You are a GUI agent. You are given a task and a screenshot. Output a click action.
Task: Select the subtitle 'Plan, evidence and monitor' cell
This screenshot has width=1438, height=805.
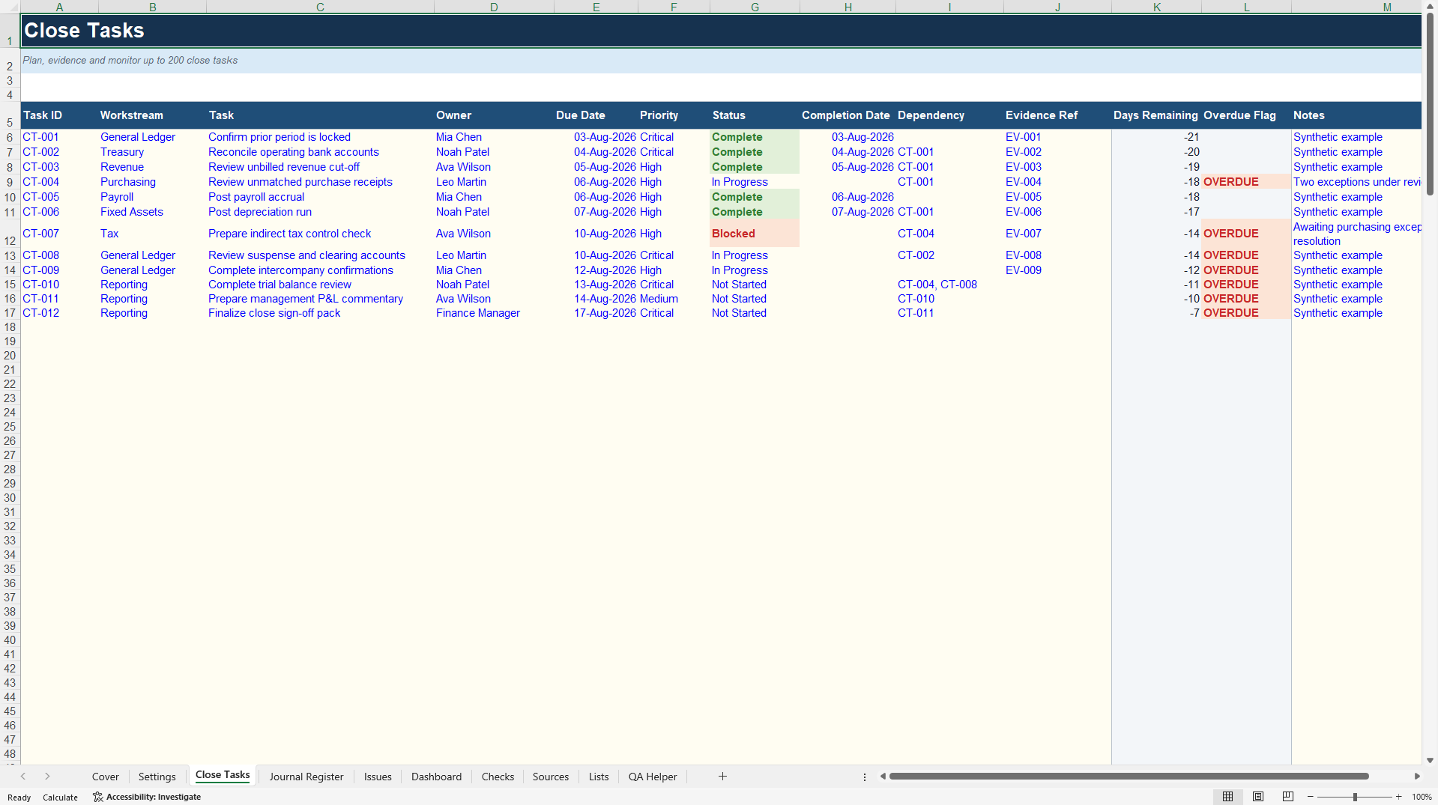pos(721,61)
